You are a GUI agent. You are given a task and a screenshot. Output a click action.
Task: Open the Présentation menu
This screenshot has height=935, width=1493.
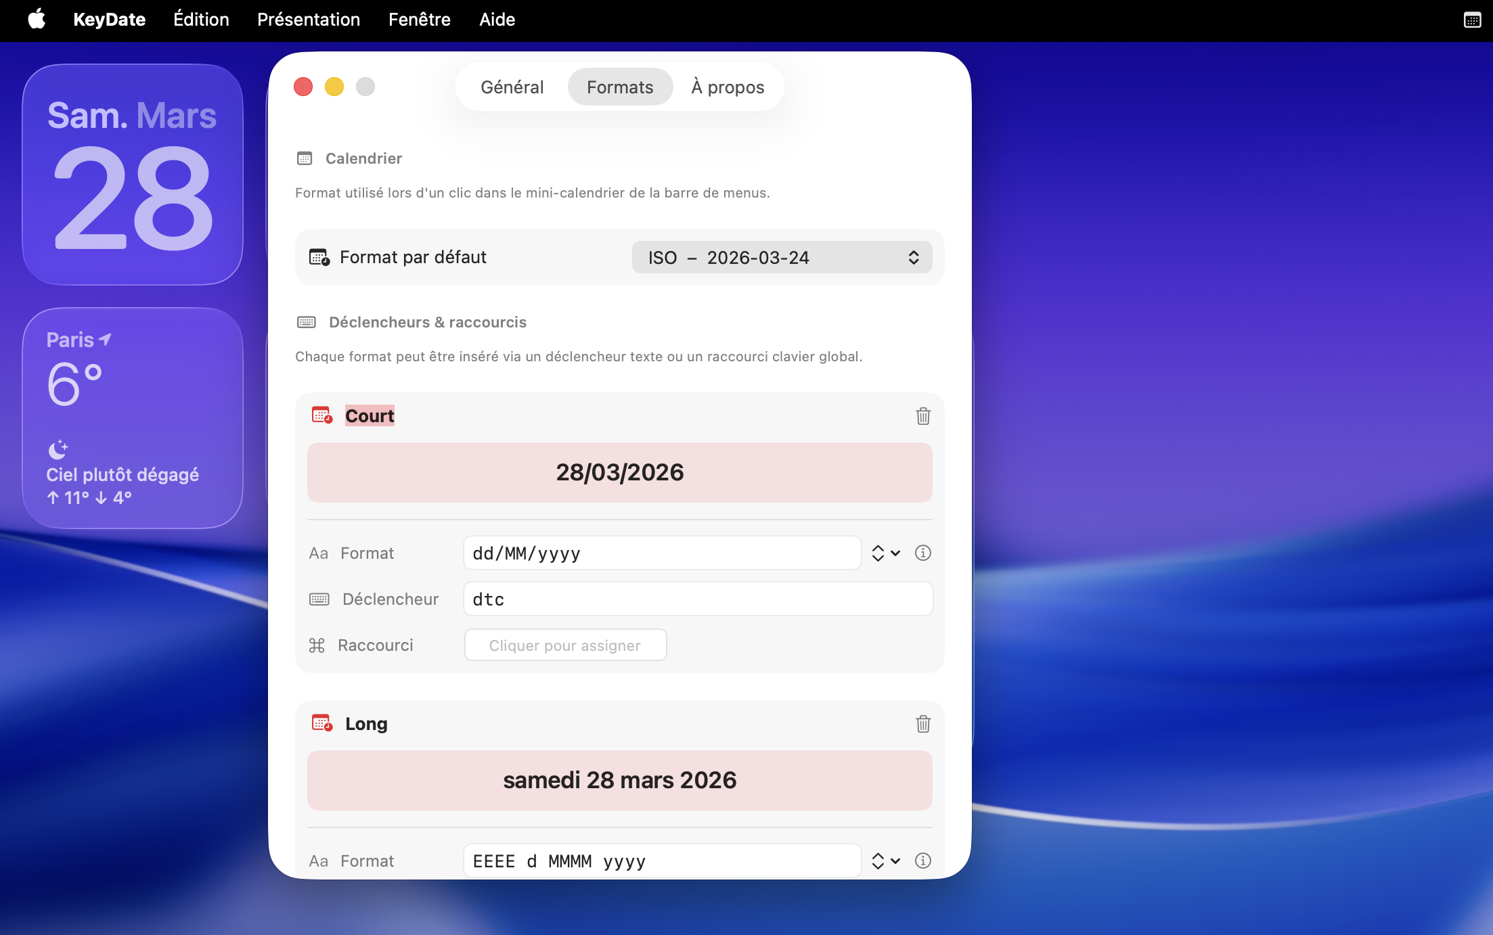[309, 20]
